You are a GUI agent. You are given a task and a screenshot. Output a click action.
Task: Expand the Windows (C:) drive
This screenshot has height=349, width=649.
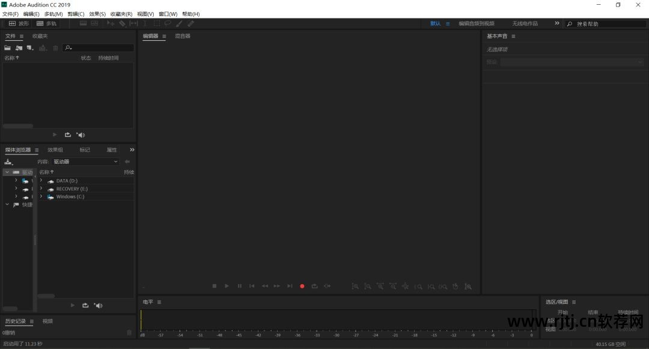pyautogui.click(x=41, y=196)
